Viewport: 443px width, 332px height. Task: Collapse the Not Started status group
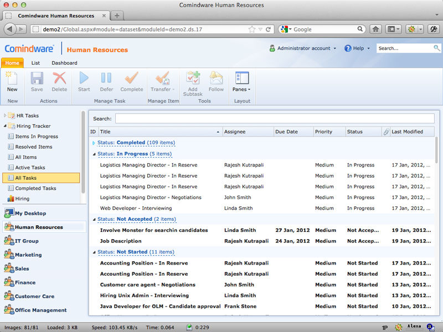(94, 252)
